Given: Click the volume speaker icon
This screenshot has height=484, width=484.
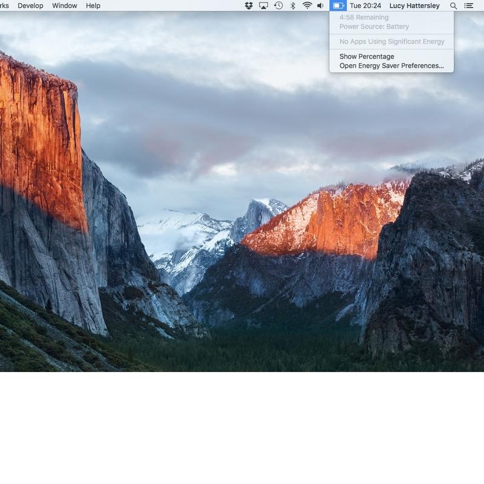Looking at the screenshot, I should (x=321, y=5).
